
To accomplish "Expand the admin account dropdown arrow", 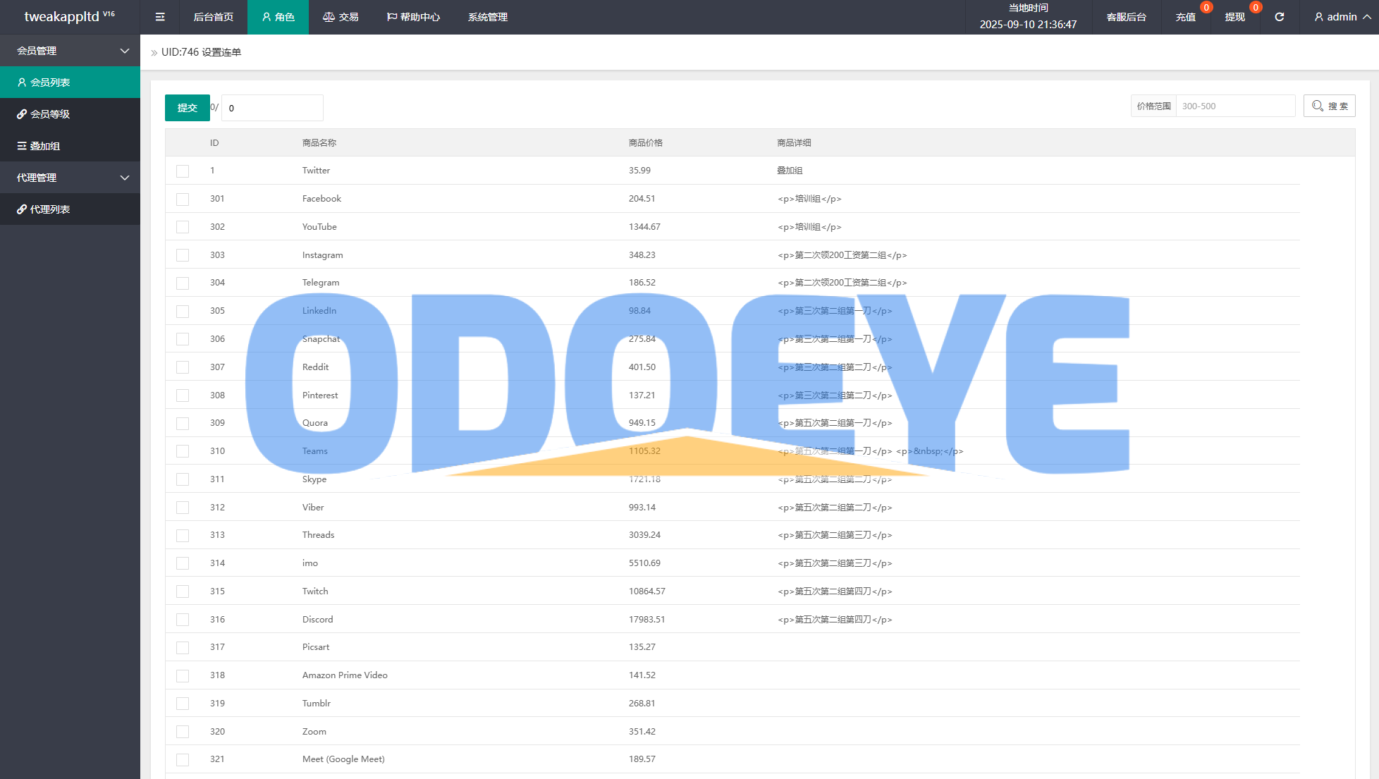I will pos(1366,17).
